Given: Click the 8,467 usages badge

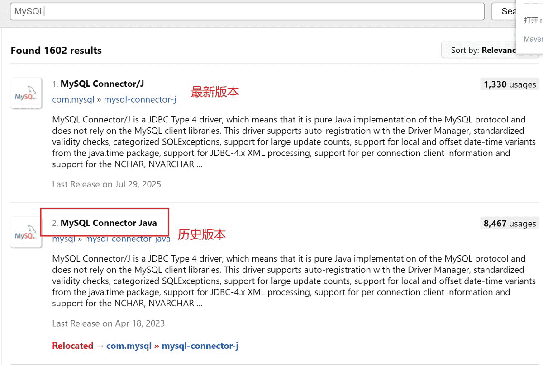Looking at the screenshot, I should point(510,223).
